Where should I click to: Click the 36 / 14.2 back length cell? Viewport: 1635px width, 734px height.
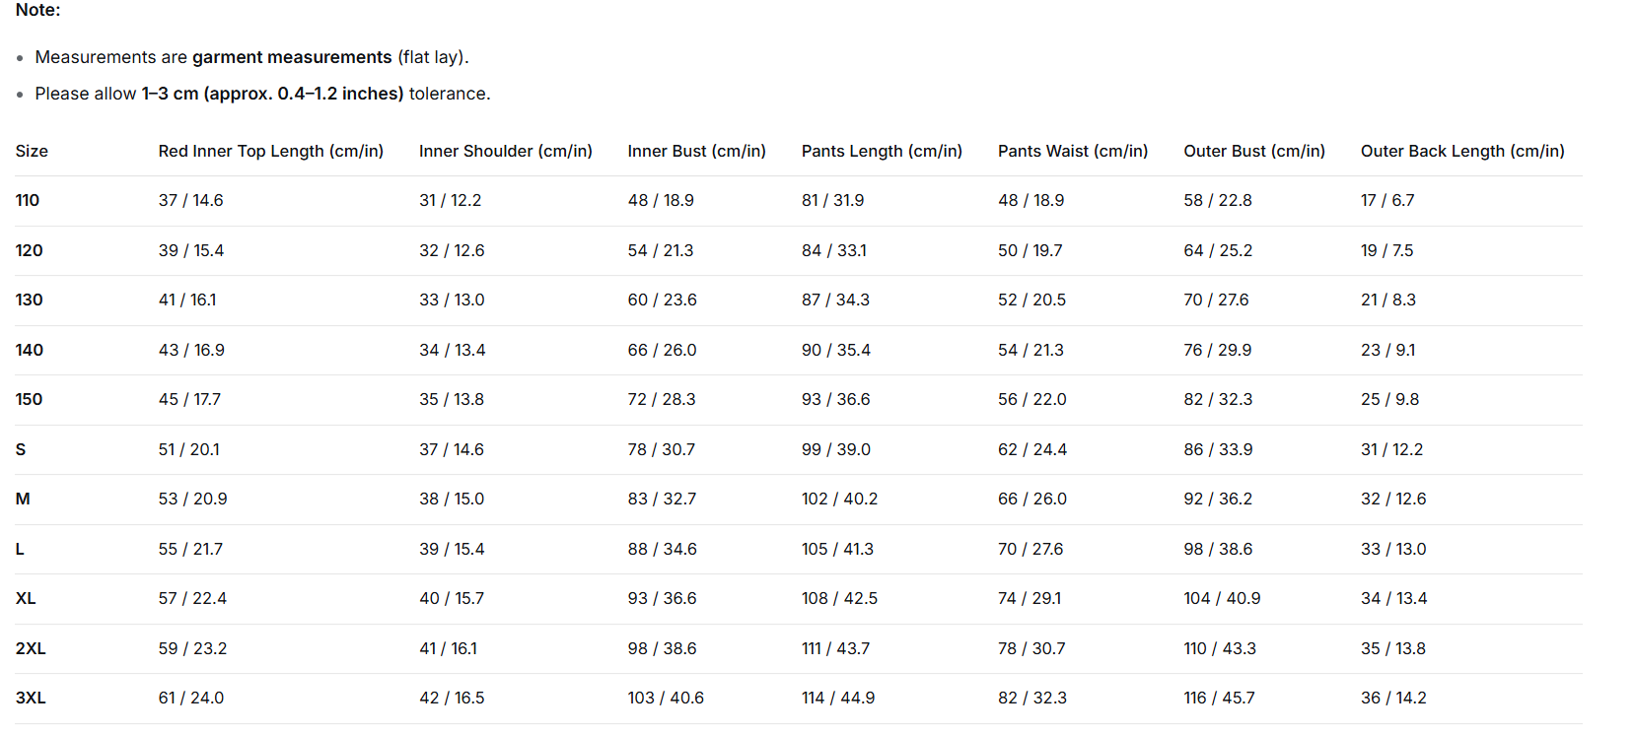click(1393, 698)
